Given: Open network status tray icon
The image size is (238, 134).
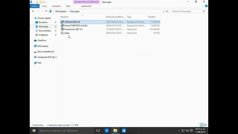Looking at the screenshot, I should [183, 131].
